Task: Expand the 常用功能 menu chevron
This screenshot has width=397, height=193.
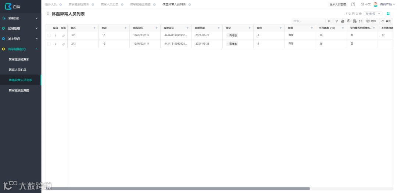Action: click(36, 18)
